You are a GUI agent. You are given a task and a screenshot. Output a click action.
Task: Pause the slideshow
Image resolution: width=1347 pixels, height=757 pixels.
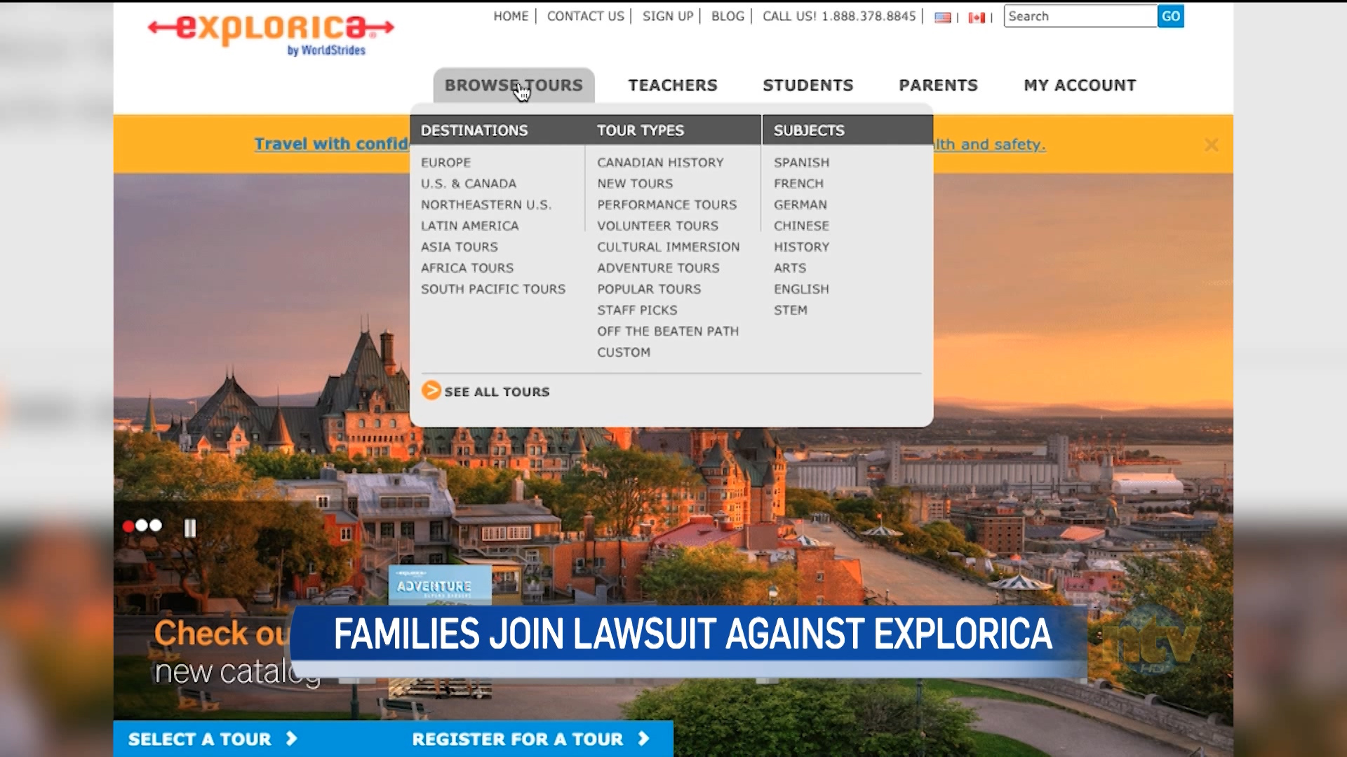point(190,528)
